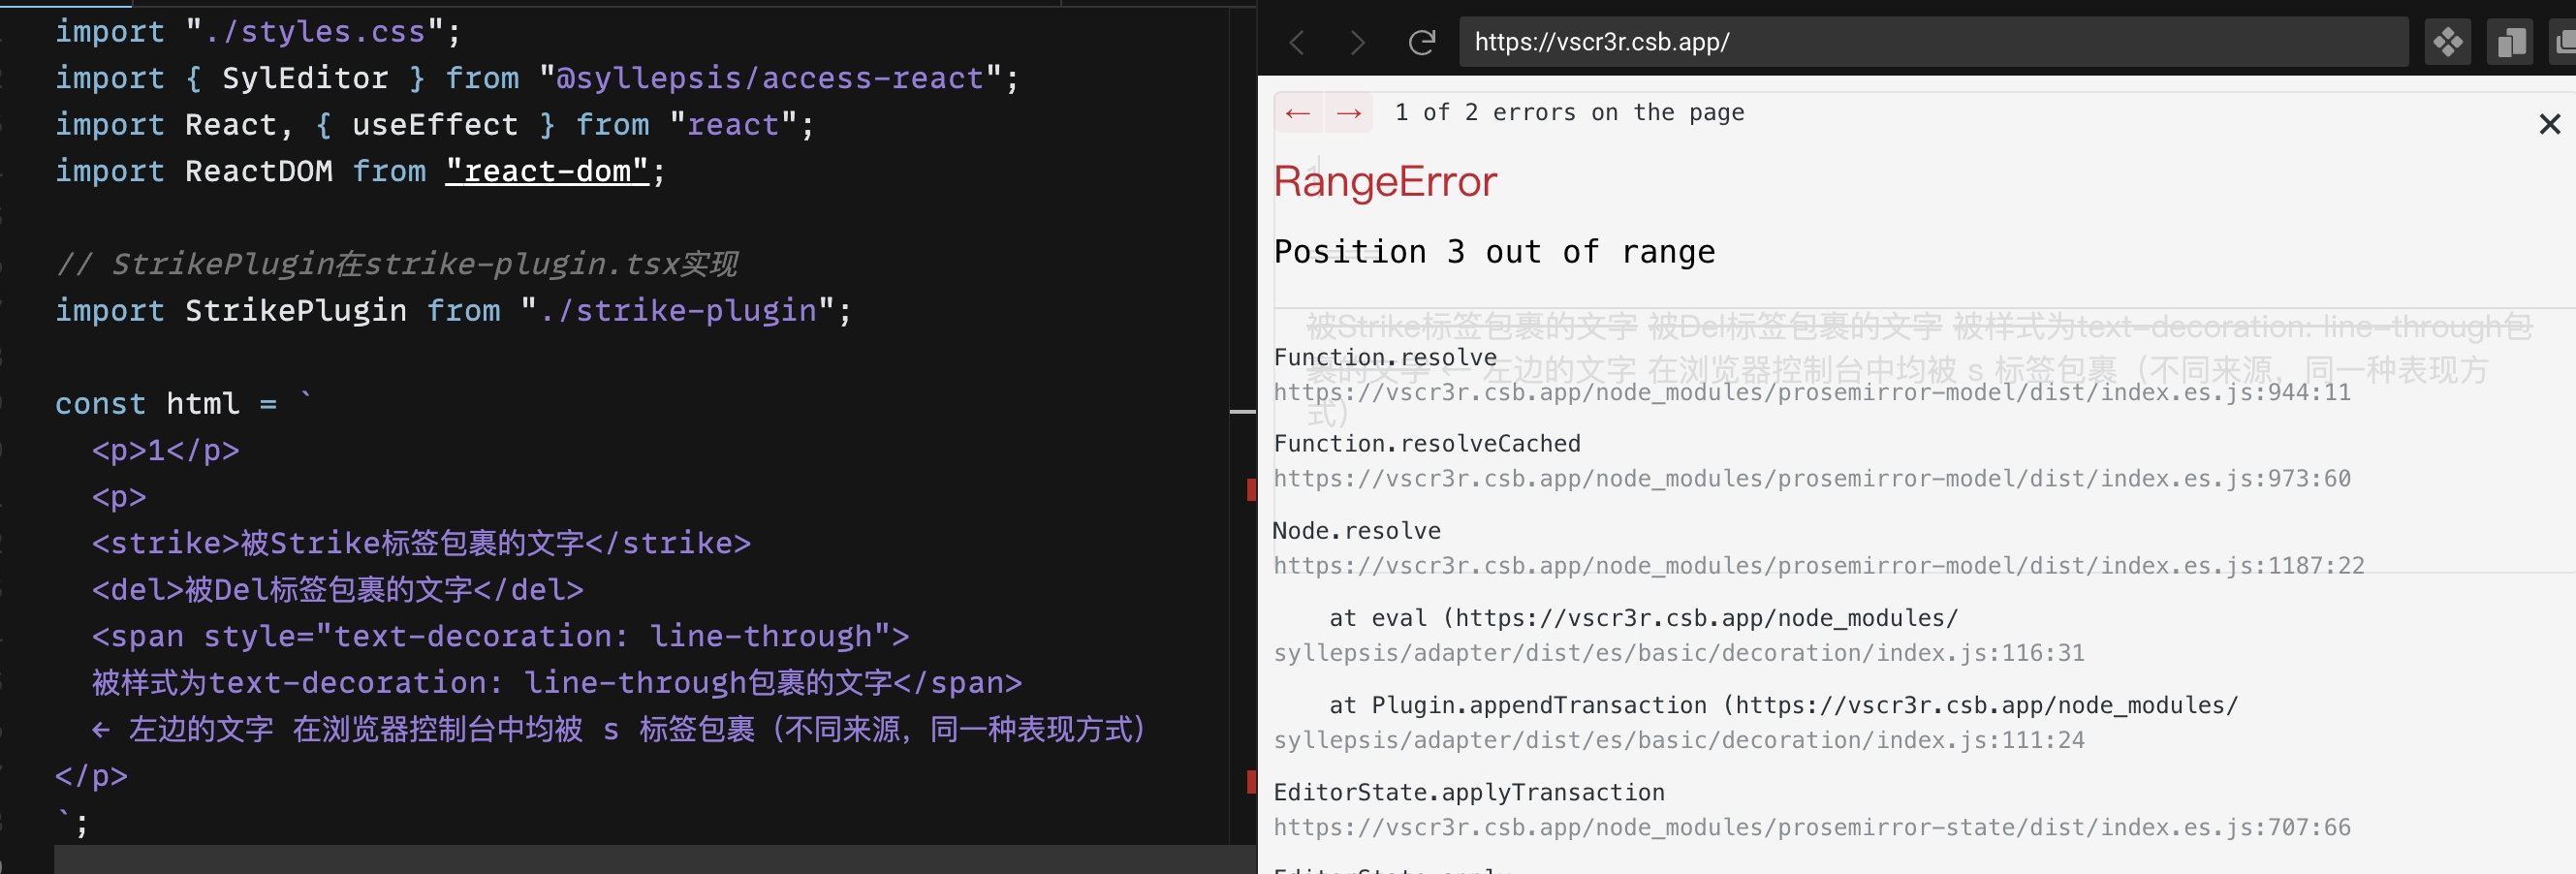This screenshot has width=2576, height=874.
Task: Click the '1 of 2 errors on the page' text
Action: pyautogui.click(x=1570, y=112)
